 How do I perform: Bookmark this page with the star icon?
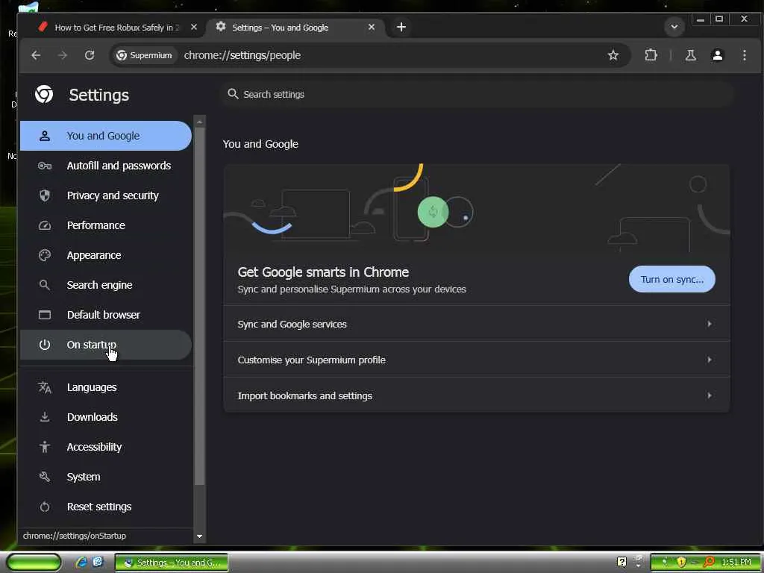click(613, 55)
